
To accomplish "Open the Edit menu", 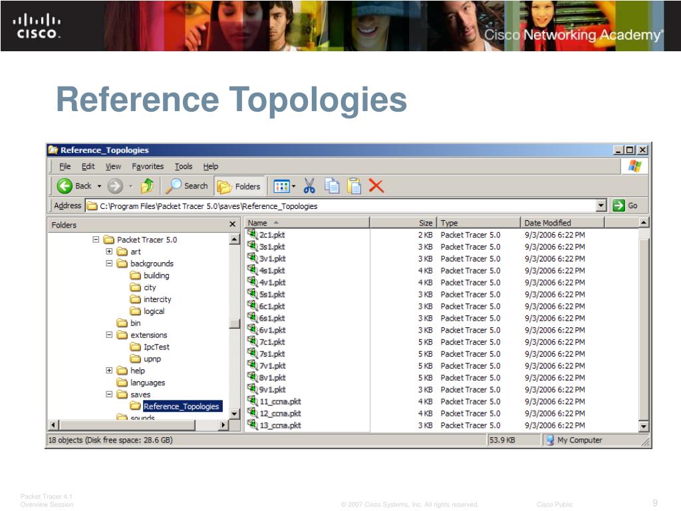I will 88,166.
